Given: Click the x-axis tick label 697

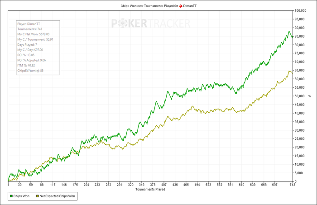Looking at the screenshot, I should point(275,185).
